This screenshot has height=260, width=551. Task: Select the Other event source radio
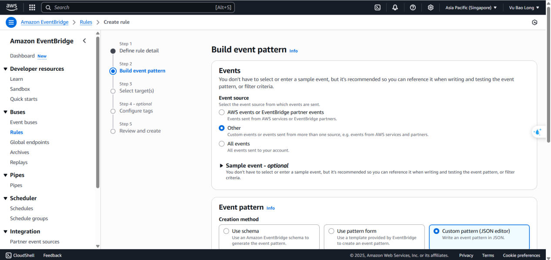click(x=222, y=128)
